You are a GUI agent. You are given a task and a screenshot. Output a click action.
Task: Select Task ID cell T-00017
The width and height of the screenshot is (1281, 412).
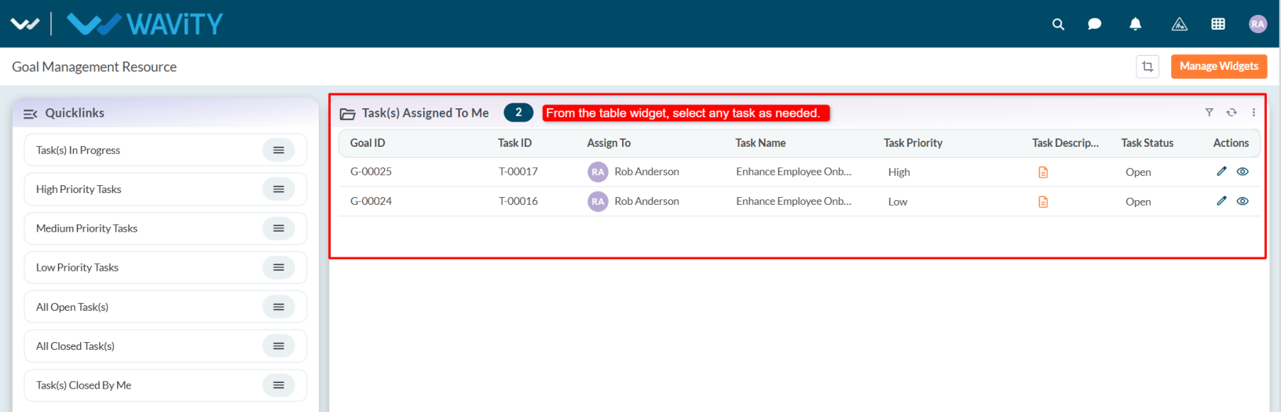pyautogui.click(x=518, y=171)
